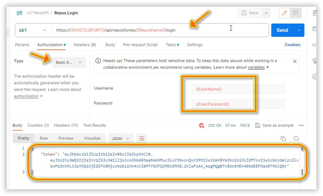Search the response with magnifier icon
This screenshot has width=323, height=196.
[296, 138]
